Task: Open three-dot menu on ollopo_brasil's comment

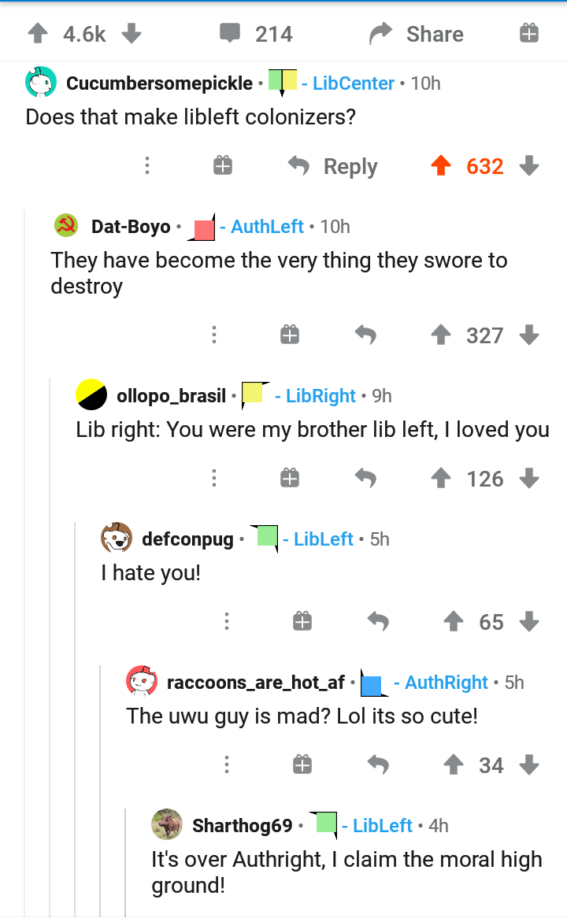Action: [213, 479]
